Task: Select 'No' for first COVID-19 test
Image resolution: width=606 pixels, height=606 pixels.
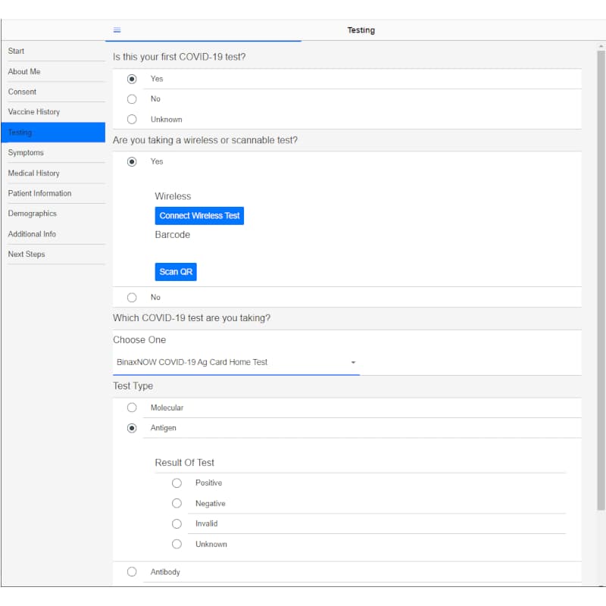Action: [x=132, y=99]
